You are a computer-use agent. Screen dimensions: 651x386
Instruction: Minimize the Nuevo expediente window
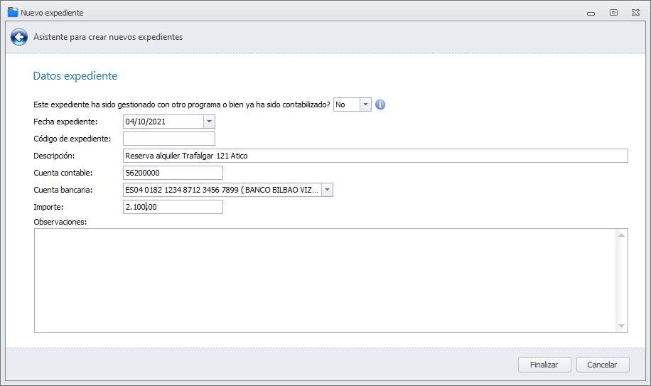591,12
